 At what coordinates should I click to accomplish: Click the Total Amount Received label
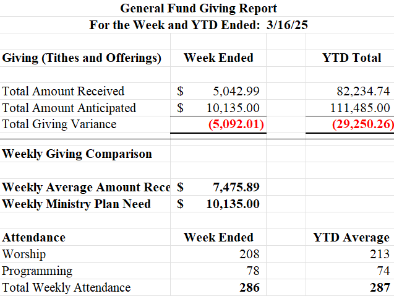point(63,91)
